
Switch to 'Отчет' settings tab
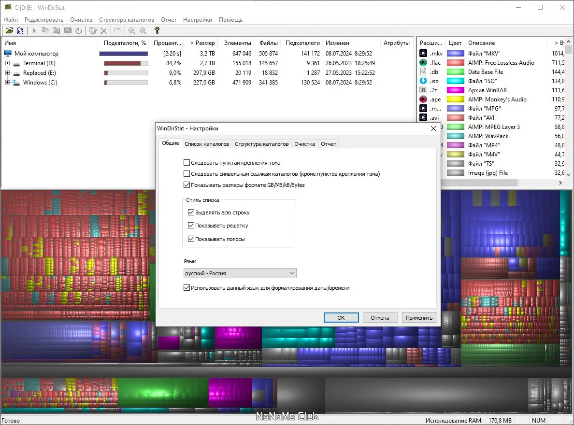click(329, 144)
